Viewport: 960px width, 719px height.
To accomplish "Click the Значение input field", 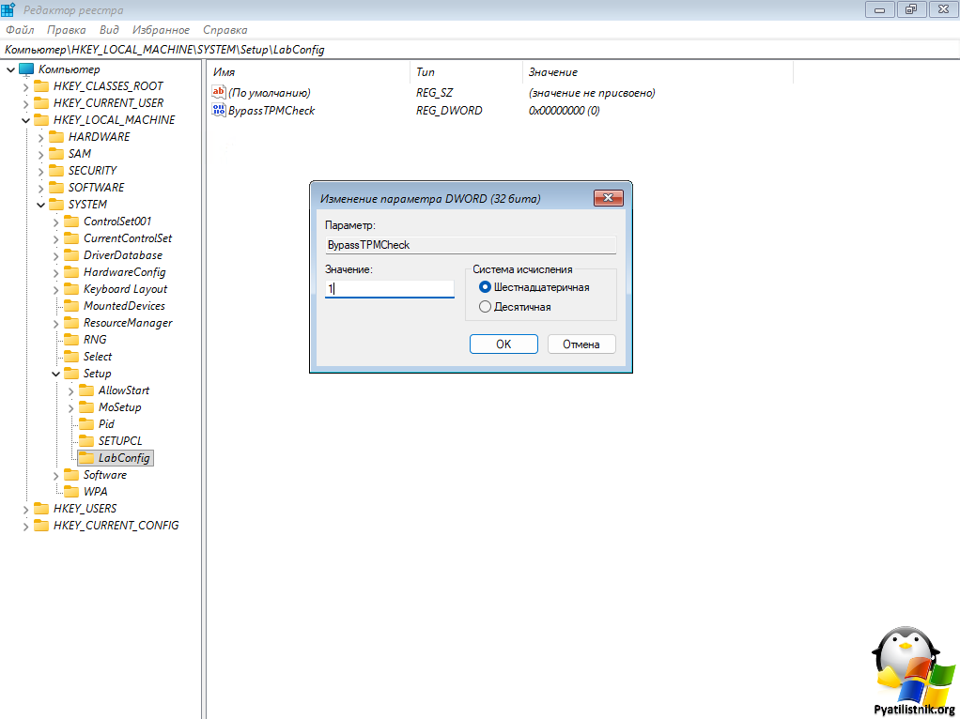I will coord(389,290).
